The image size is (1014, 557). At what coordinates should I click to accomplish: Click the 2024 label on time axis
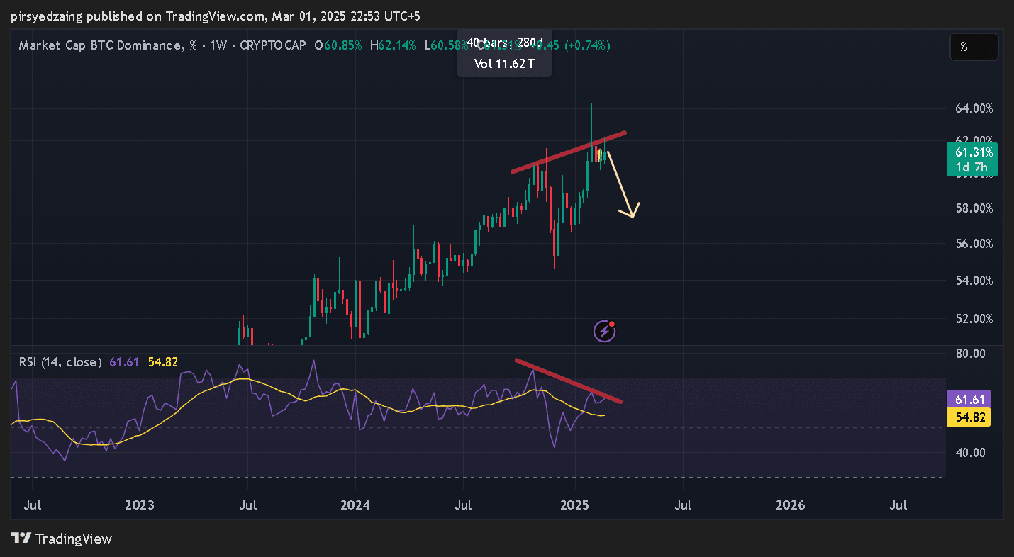click(355, 505)
